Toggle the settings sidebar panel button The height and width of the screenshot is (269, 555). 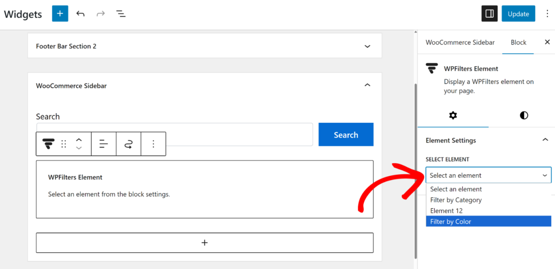coord(489,14)
